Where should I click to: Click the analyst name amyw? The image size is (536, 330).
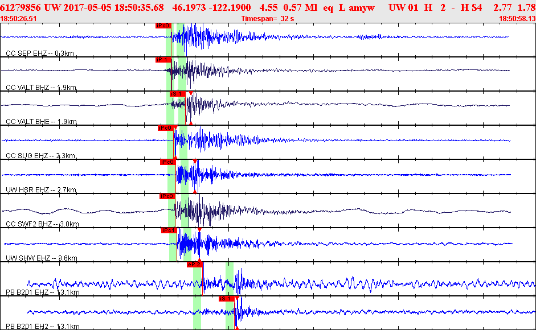tap(362, 7)
